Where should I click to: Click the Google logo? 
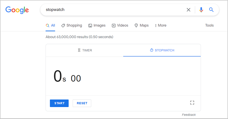click(17, 10)
